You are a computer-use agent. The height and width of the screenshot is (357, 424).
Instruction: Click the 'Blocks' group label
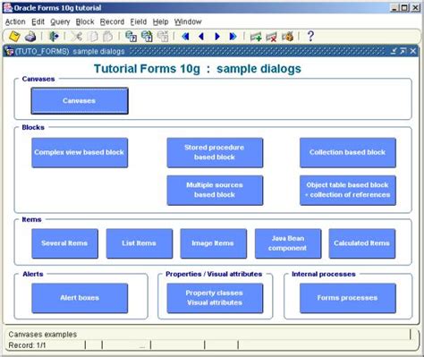tap(33, 127)
